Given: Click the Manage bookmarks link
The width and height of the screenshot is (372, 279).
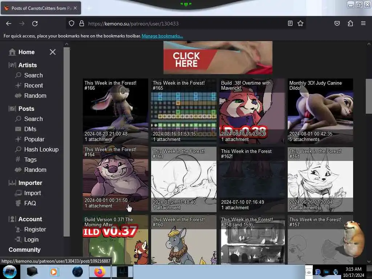Looking at the screenshot, I should click(x=162, y=36).
